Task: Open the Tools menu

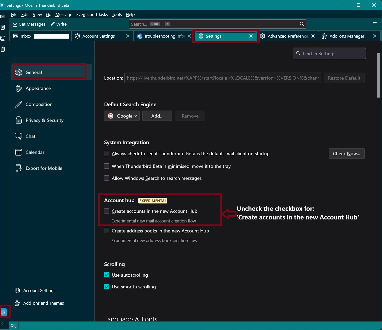Action: click(x=117, y=15)
